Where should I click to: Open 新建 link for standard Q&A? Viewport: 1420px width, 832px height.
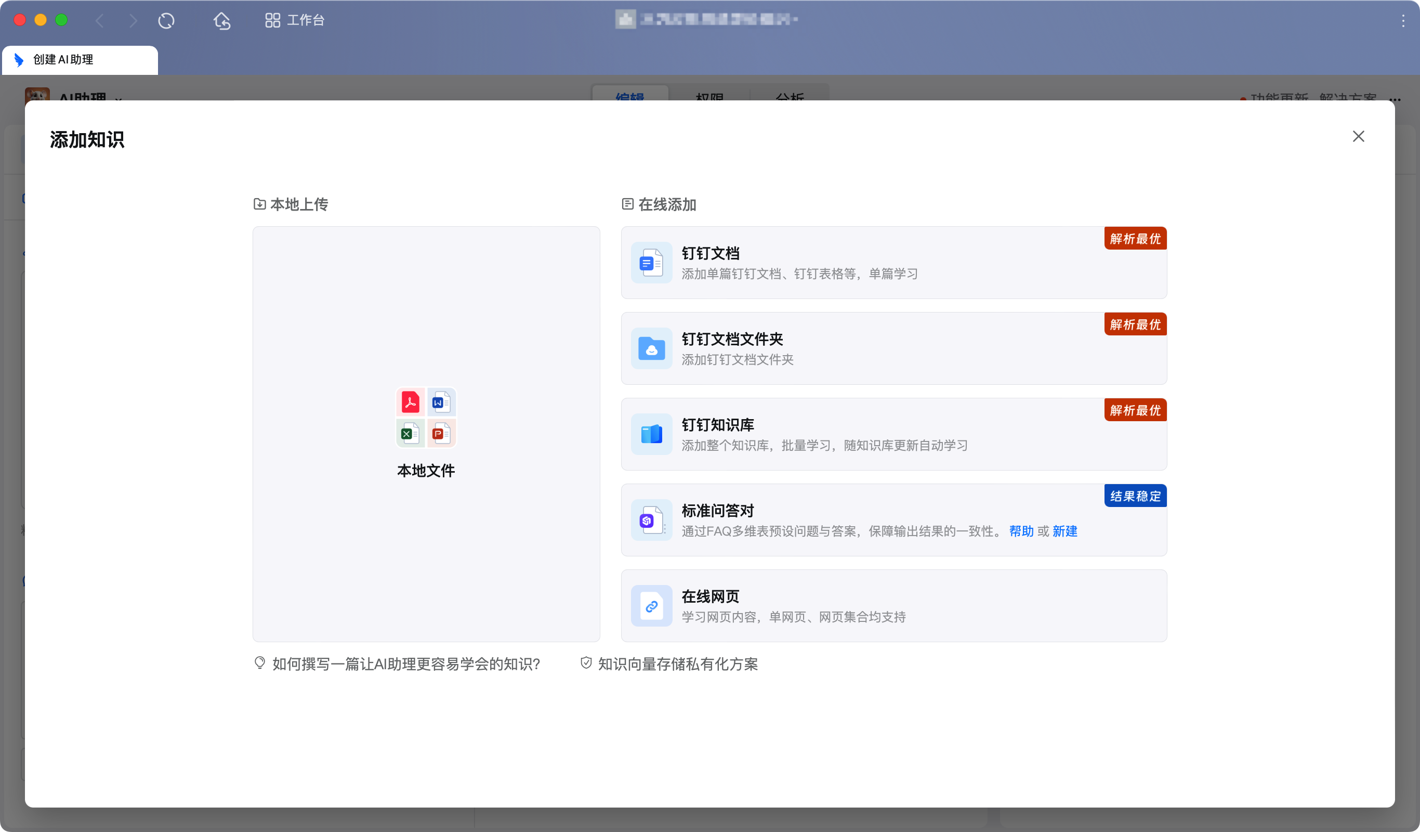pos(1064,531)
